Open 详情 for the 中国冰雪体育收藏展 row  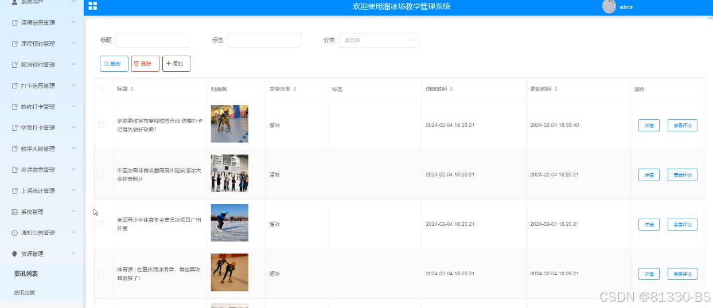649,175
